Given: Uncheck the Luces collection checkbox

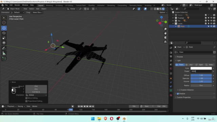Looking at the screenshot, I should click(206, 23).
